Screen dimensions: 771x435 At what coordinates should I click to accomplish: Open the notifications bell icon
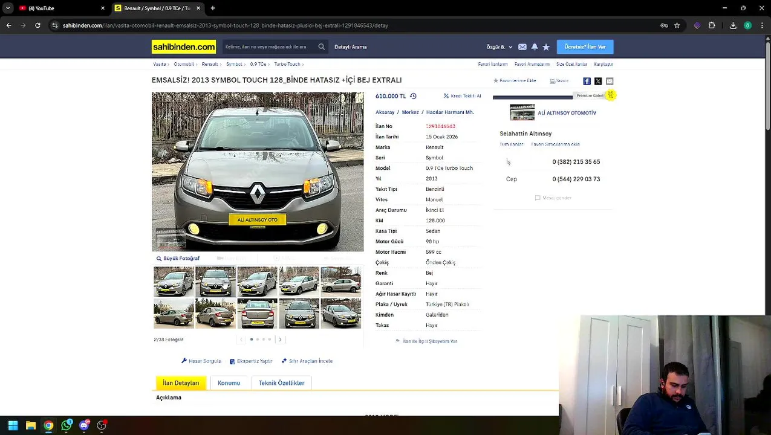pyautogui.click(x=535, y=47)
